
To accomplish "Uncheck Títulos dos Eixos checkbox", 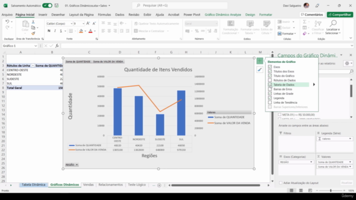I will pos(270,72).
